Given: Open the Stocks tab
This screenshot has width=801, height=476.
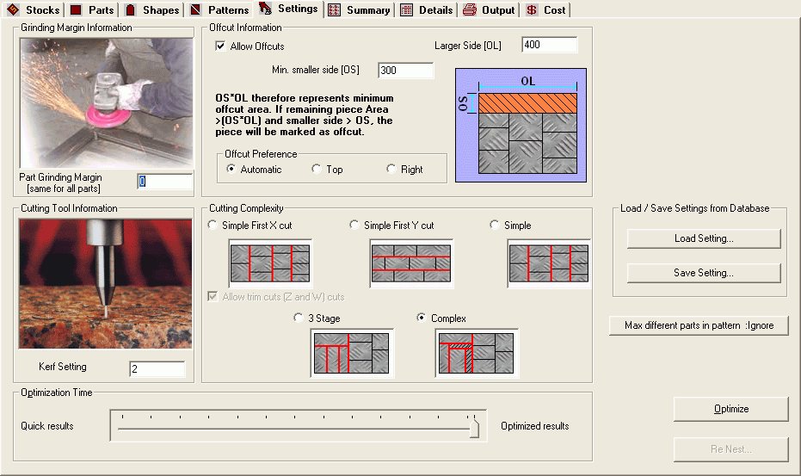Looking at the screenshot, I should [x=34, y=10].
